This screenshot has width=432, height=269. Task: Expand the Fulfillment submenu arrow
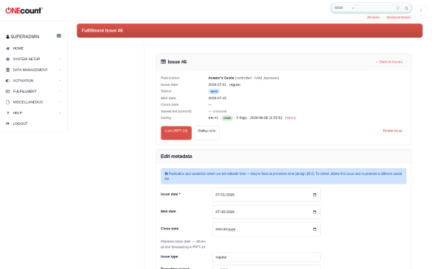(x=60, y=91)
